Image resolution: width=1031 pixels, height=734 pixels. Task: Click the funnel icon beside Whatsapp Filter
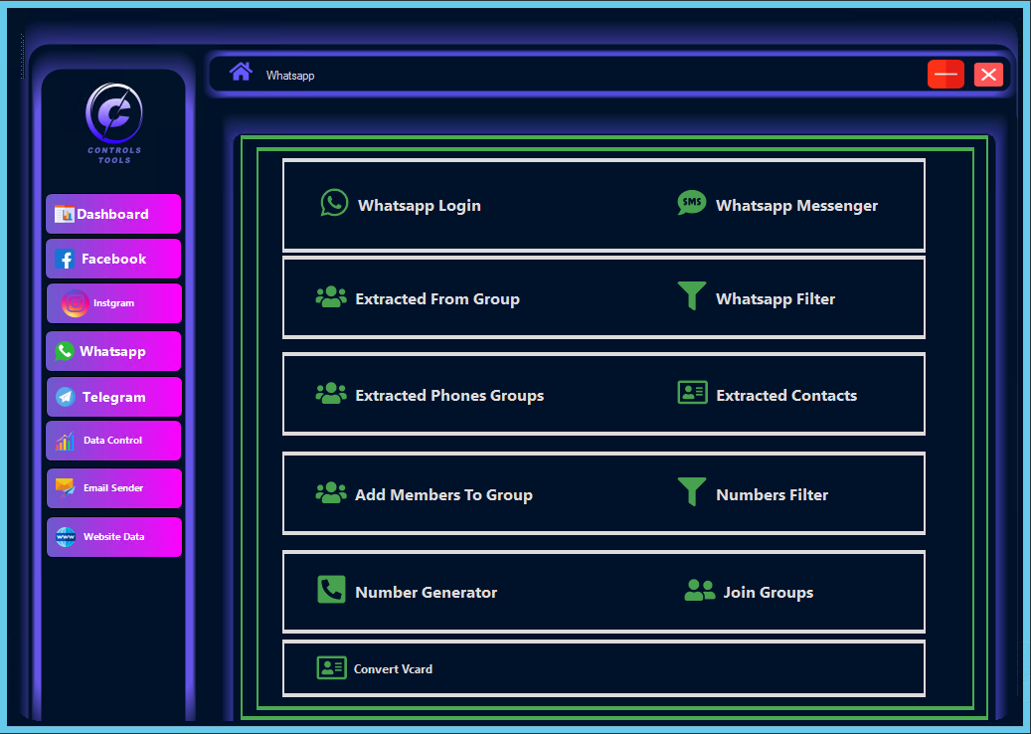(692, 296)
